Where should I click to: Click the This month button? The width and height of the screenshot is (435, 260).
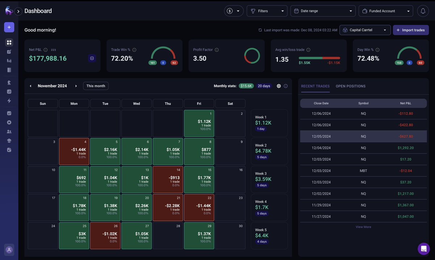tap(96, 86)
